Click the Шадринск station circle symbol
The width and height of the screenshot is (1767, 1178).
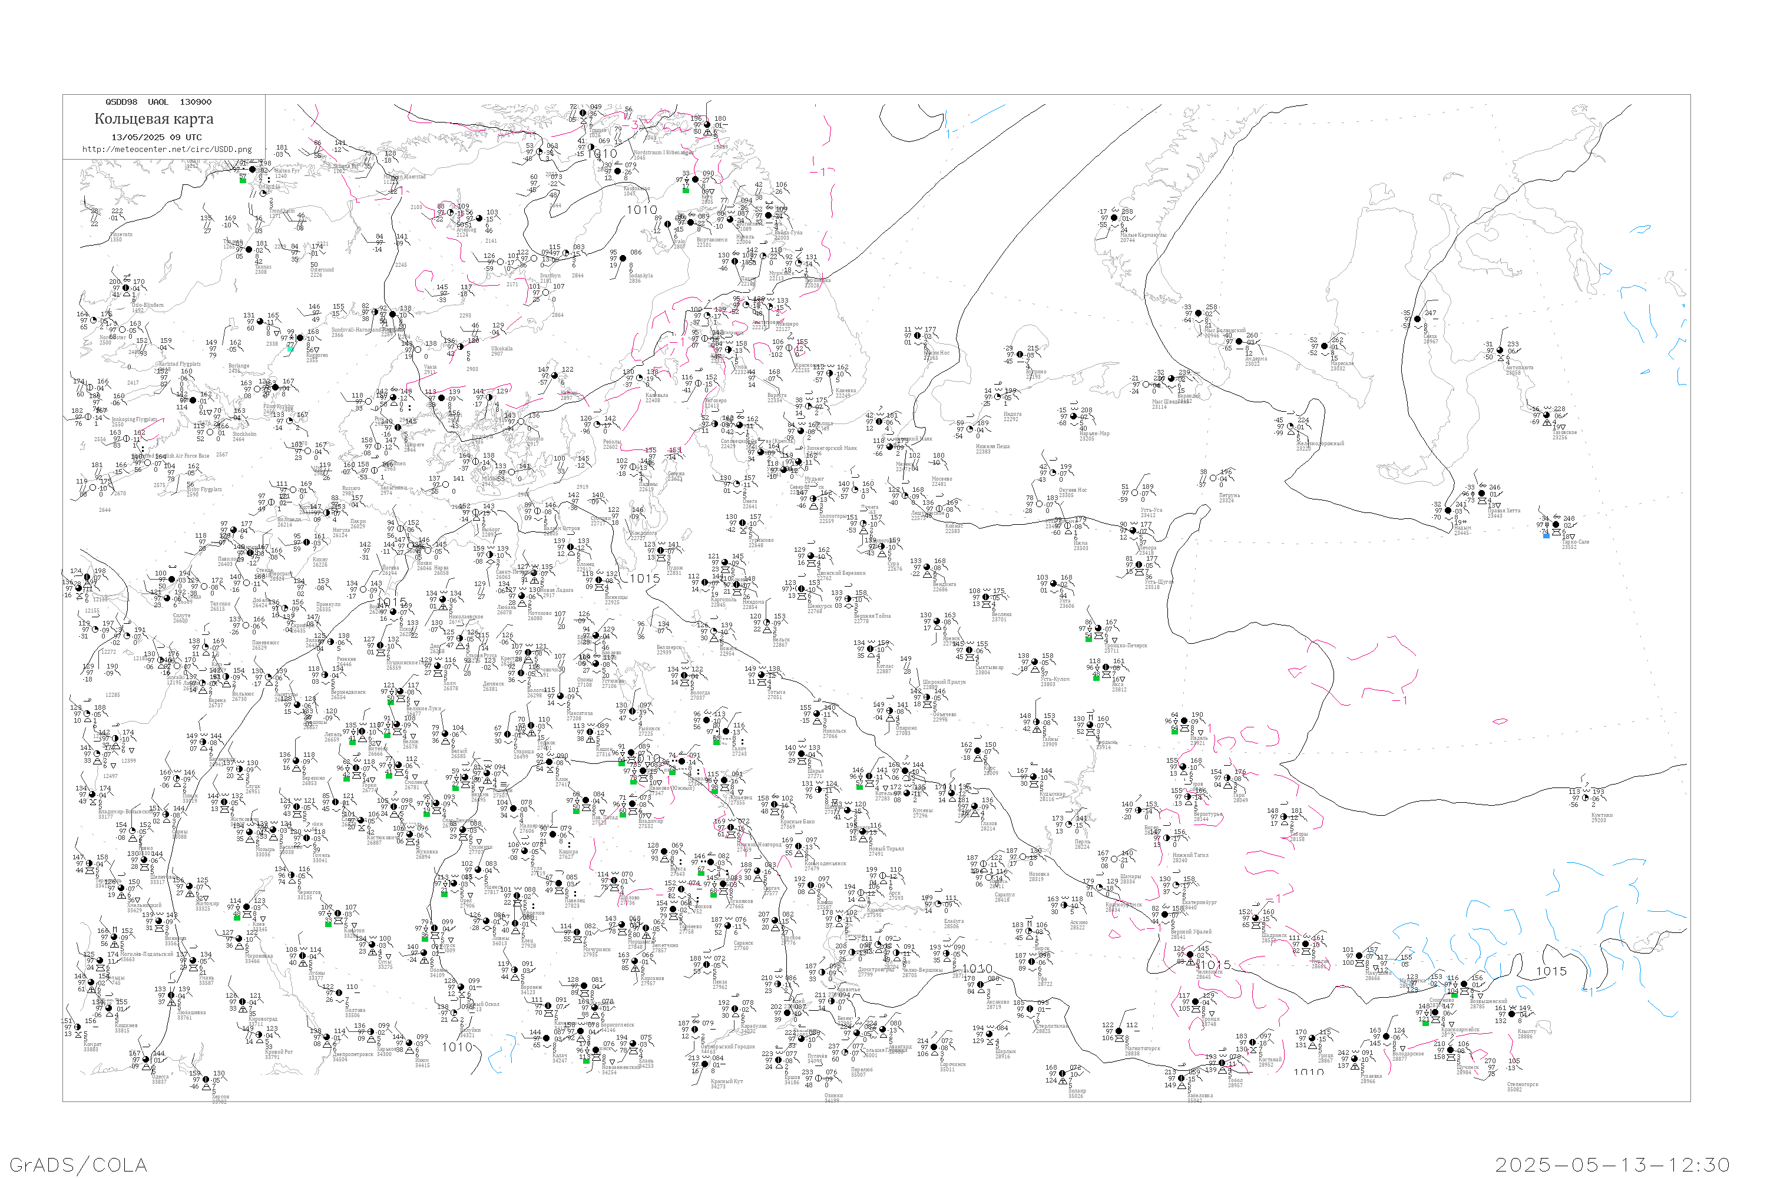click(x=1256, y=918)
